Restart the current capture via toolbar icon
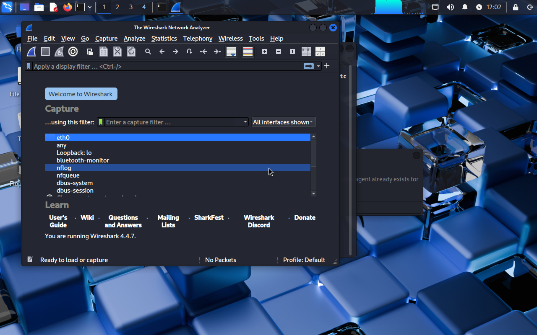This screenshot has width=537, height=335. [x=59, y=52]
